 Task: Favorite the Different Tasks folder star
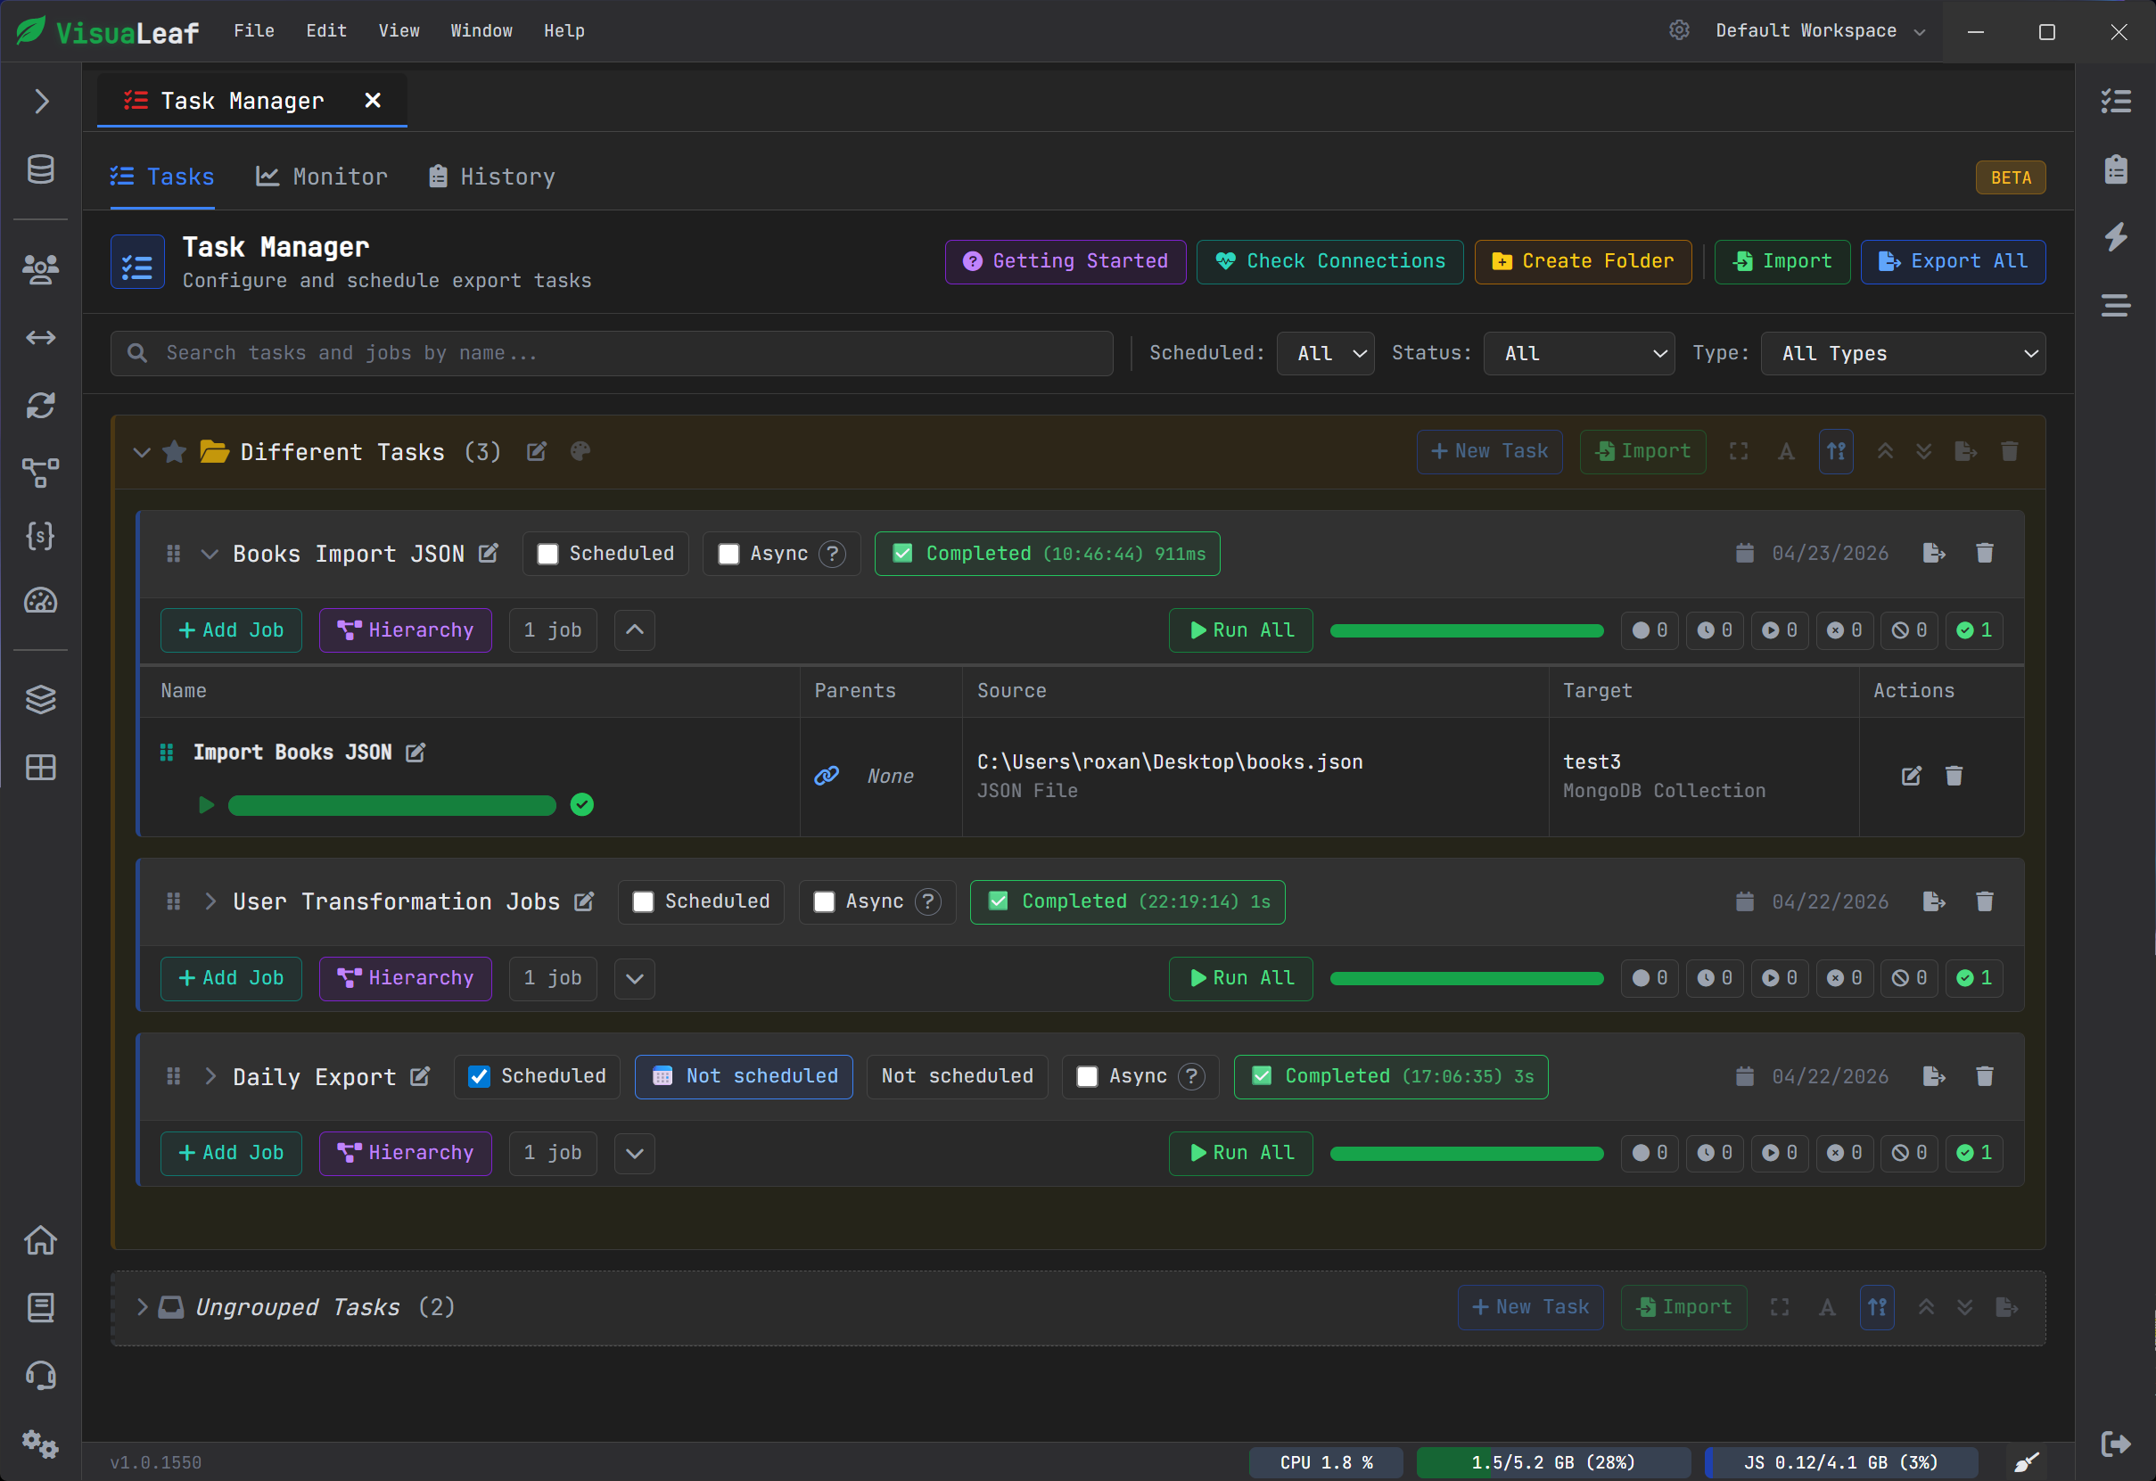coord(175,452)
